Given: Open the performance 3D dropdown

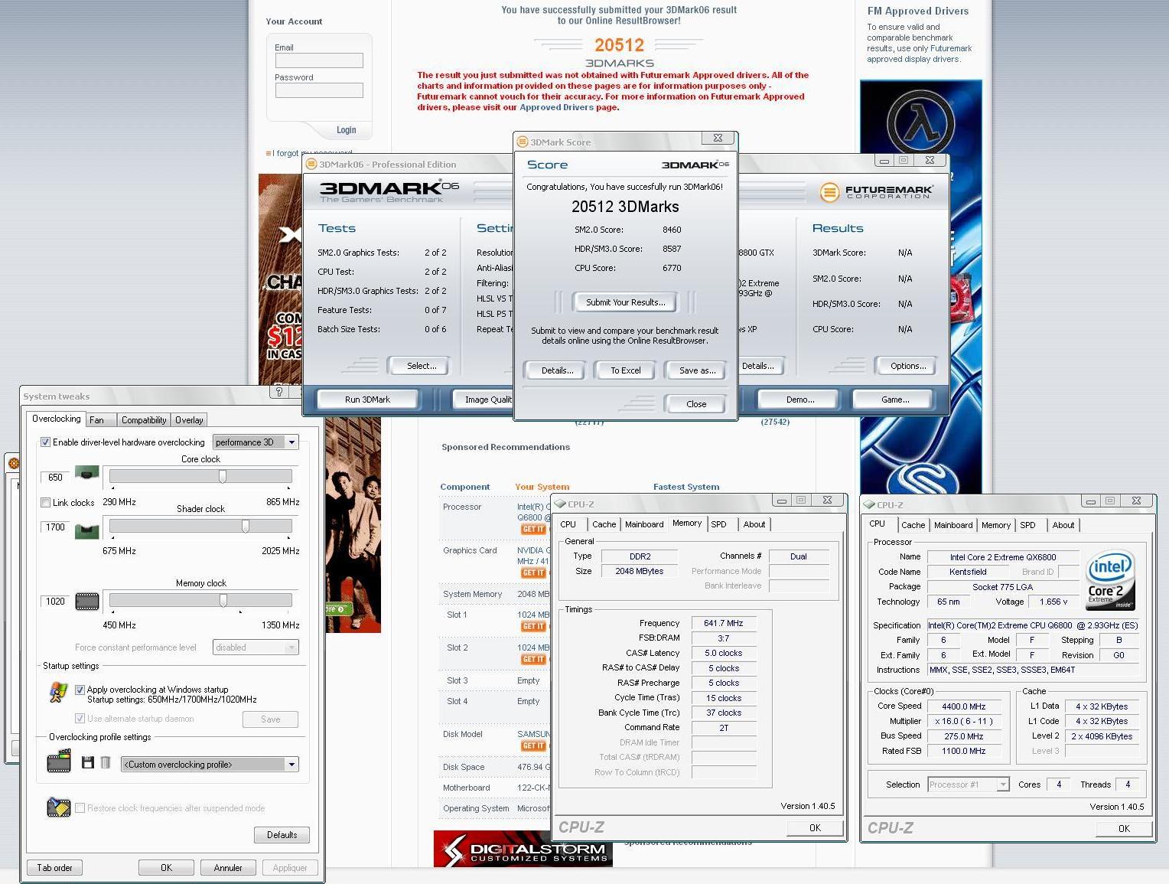Looking at the screenshot, I should click(x=256, y=442).
